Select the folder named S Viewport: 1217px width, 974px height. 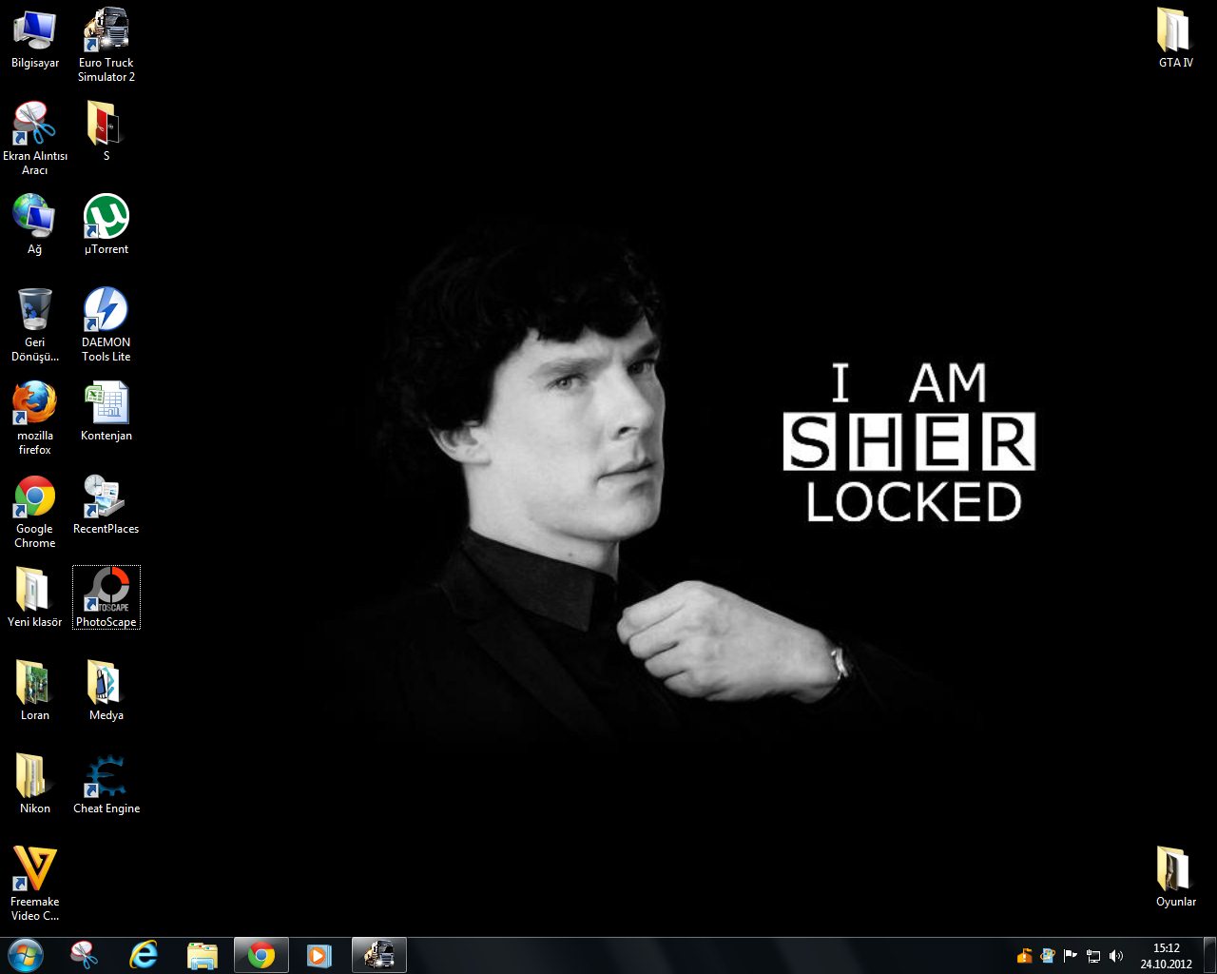[x=106, y=130]
